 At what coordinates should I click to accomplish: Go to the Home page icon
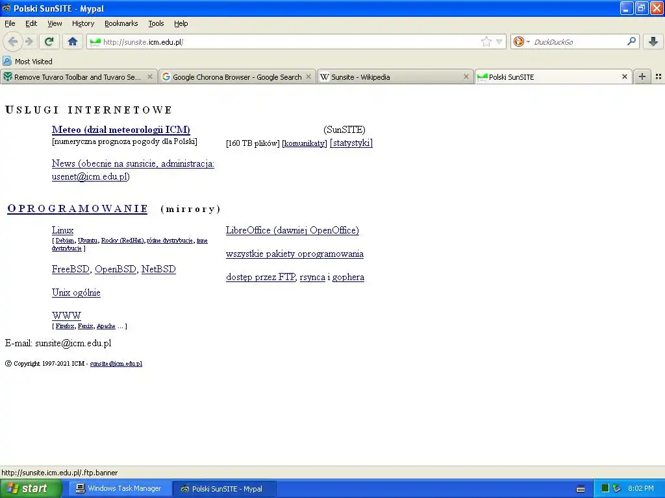[x=73, y=41]
